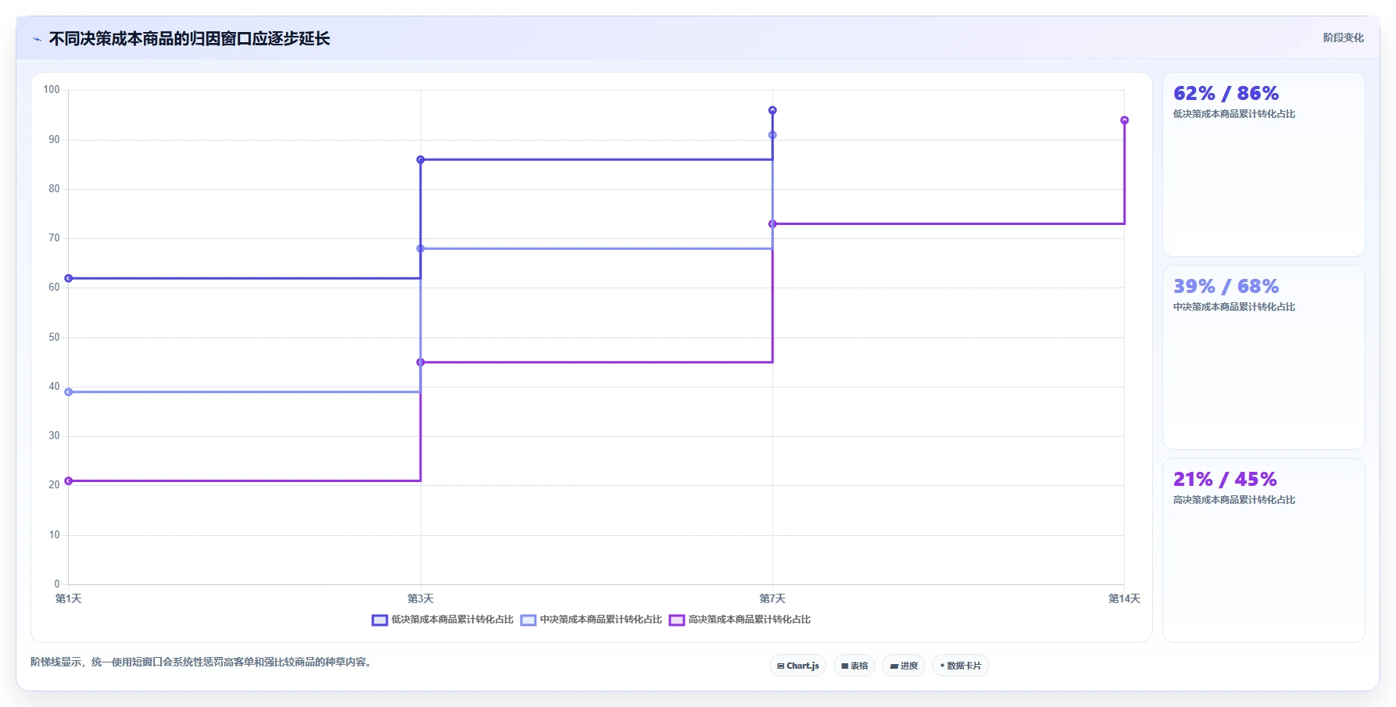Image resolution: width=1396 pixels, height=707 pixels.
Task: Click the 100 y-axis label
Action: click(x=52, y=90)
